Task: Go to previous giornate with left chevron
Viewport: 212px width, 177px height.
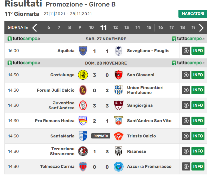Action: tap(35, 28)
